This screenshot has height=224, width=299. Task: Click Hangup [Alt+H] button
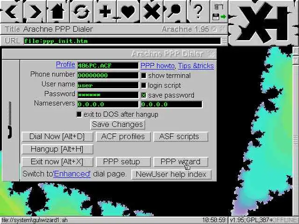point(57,149)
